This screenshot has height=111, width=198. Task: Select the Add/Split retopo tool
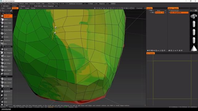(6, 16)
